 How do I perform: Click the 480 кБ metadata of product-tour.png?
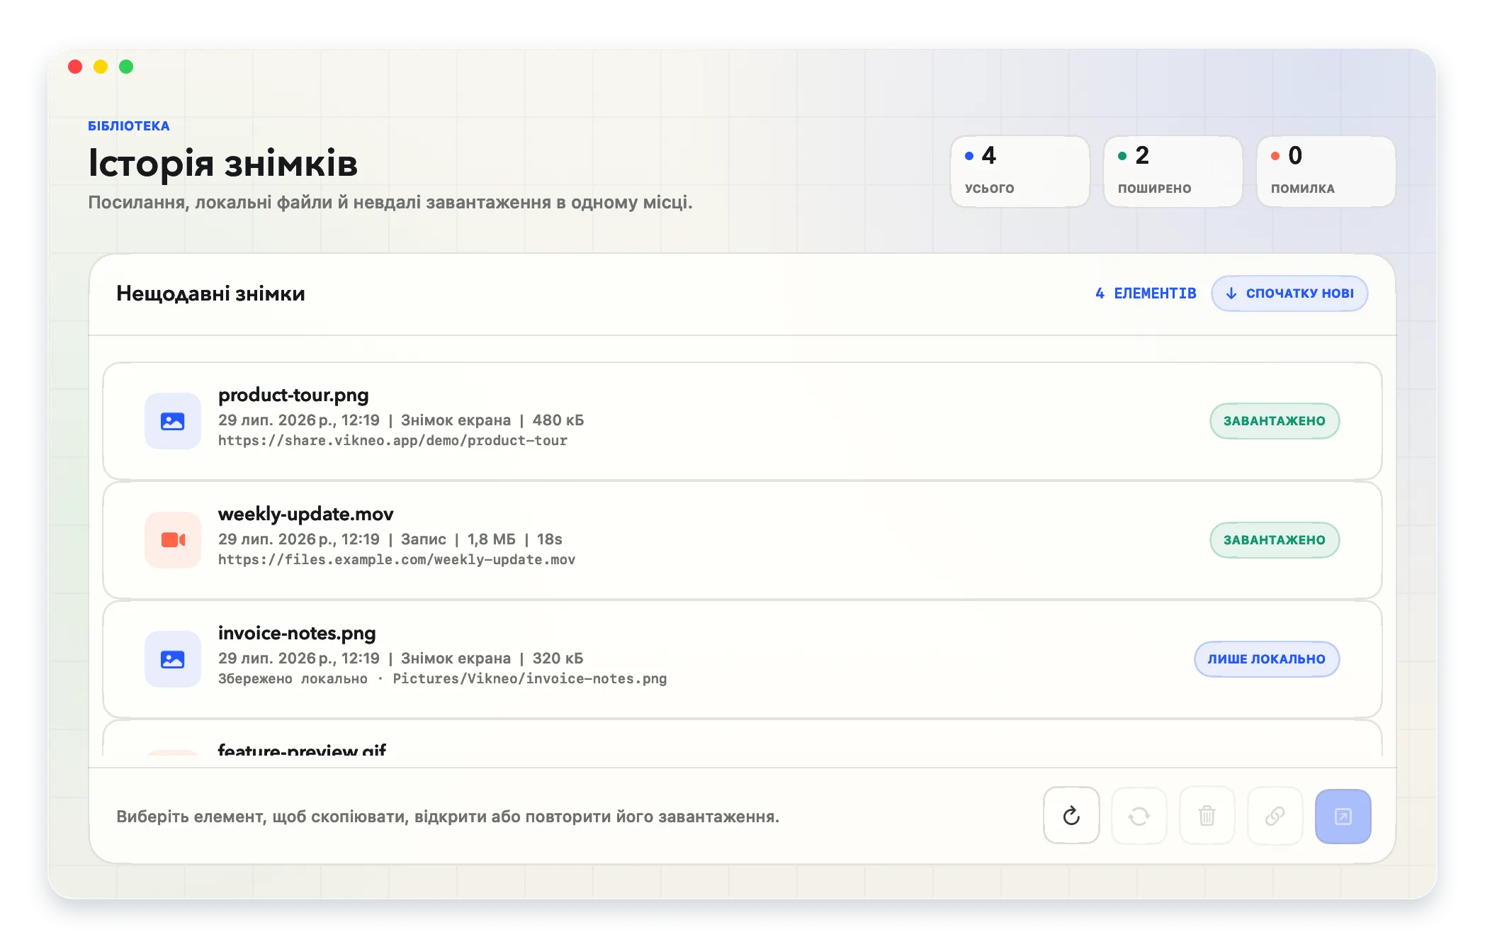pyautogui.click(x=558, y=420)
